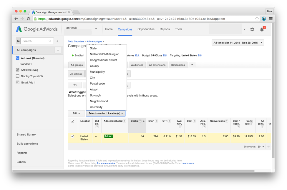The height and width of the screenshot is (190, 287).
Task: Choose Neighborhood option
Action: tap(106, 101)
